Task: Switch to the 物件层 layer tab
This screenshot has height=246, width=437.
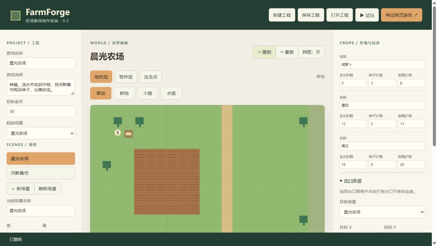Action: tap(126, 77)
